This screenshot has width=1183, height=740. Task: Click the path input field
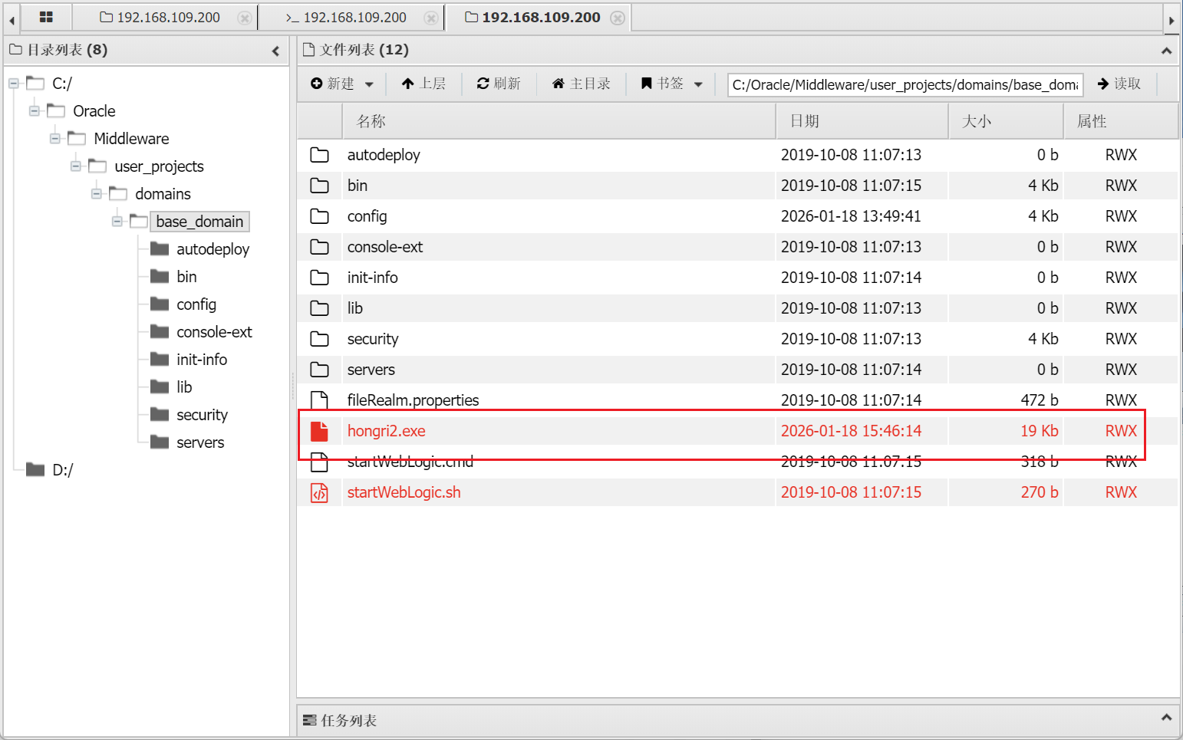[905, 84]
